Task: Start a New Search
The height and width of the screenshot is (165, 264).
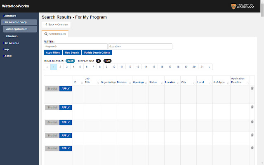Action: [x=72, y=52]
